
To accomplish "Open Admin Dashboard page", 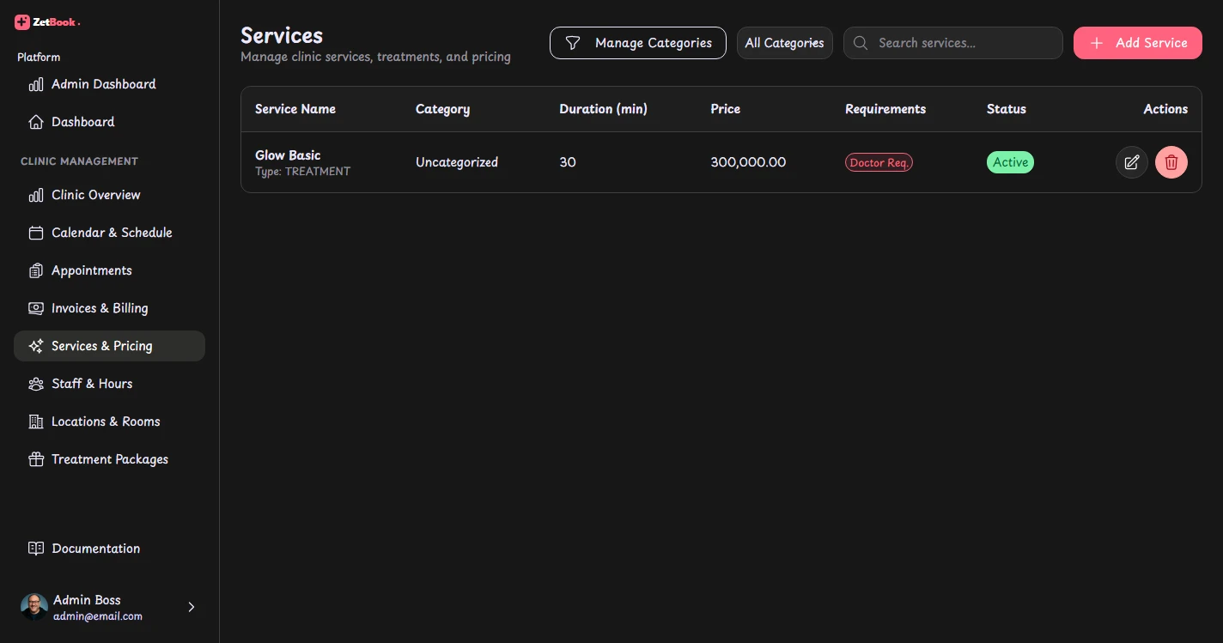I will tap(109, 84).
